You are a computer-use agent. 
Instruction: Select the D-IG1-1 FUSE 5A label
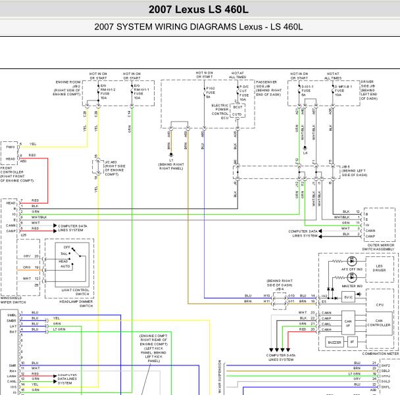pos(307,91)
